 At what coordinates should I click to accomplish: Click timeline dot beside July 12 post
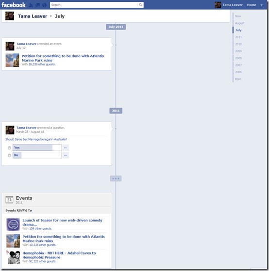116,45
